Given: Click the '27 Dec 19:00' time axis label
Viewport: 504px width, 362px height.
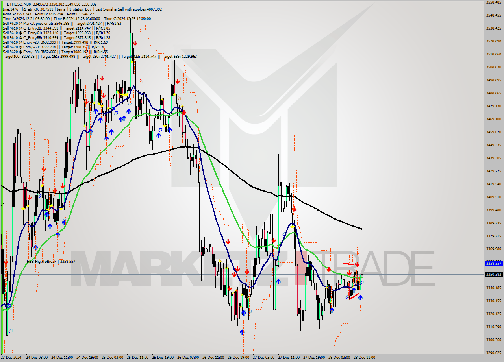Looking at the screenshot, I should (314, 358).
